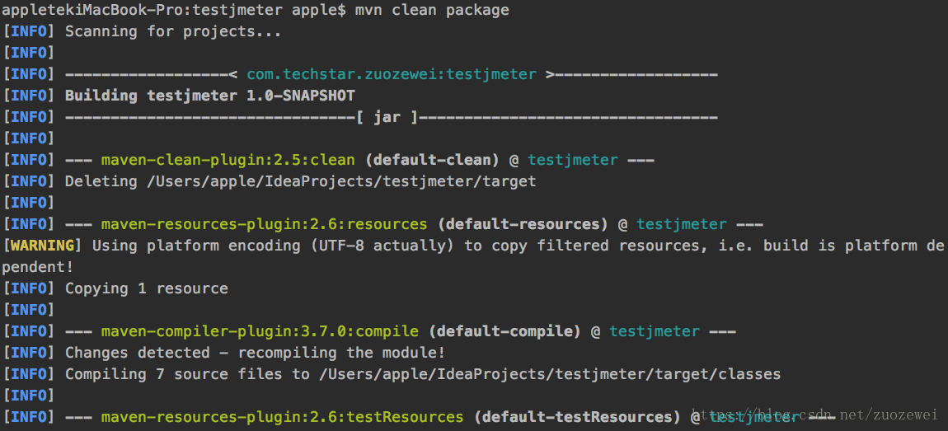Click the com.techstar.zuozewei:testjmeter artifact ID text

pos(392,75)
